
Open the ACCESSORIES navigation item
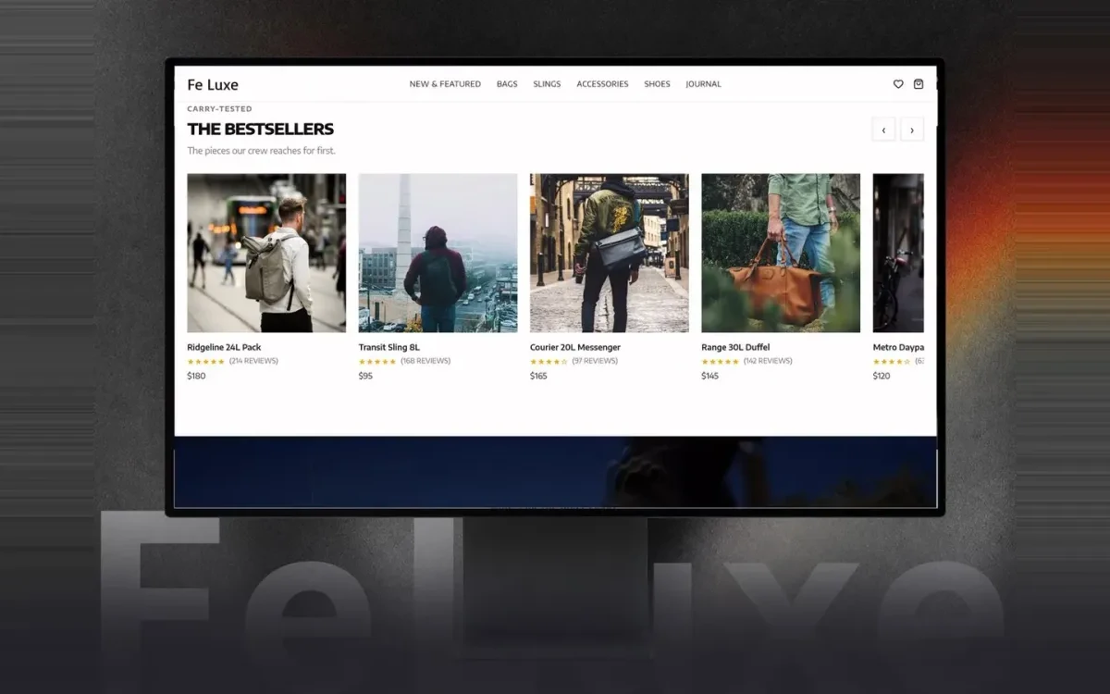pos(602,84)
